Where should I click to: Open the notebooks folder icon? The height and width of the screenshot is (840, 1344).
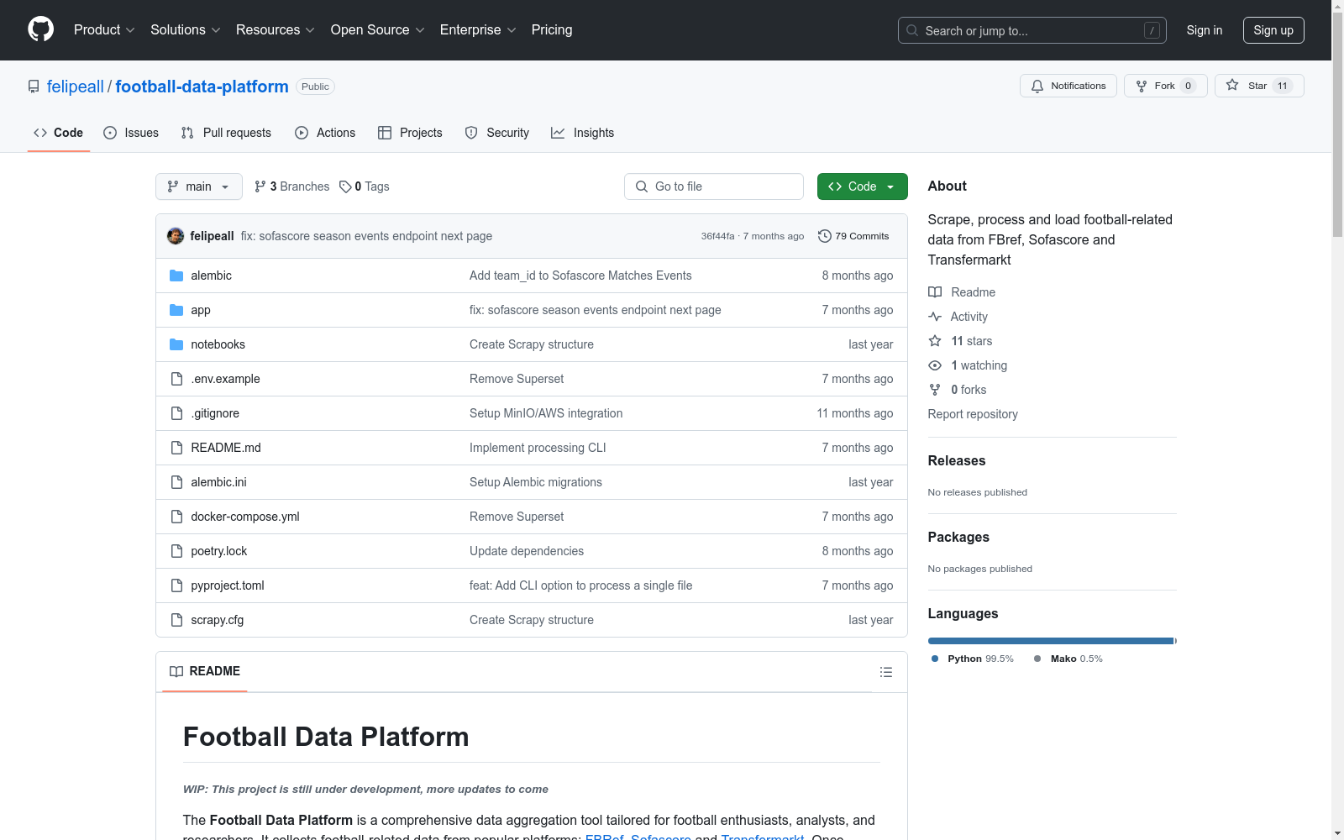click(x=176, y=344)
